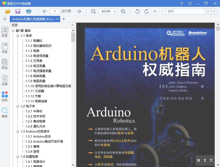This screenshot has height=167, width=220.
Task: Jump to 1.2.4 通孔元件 section
Action: 35,126
